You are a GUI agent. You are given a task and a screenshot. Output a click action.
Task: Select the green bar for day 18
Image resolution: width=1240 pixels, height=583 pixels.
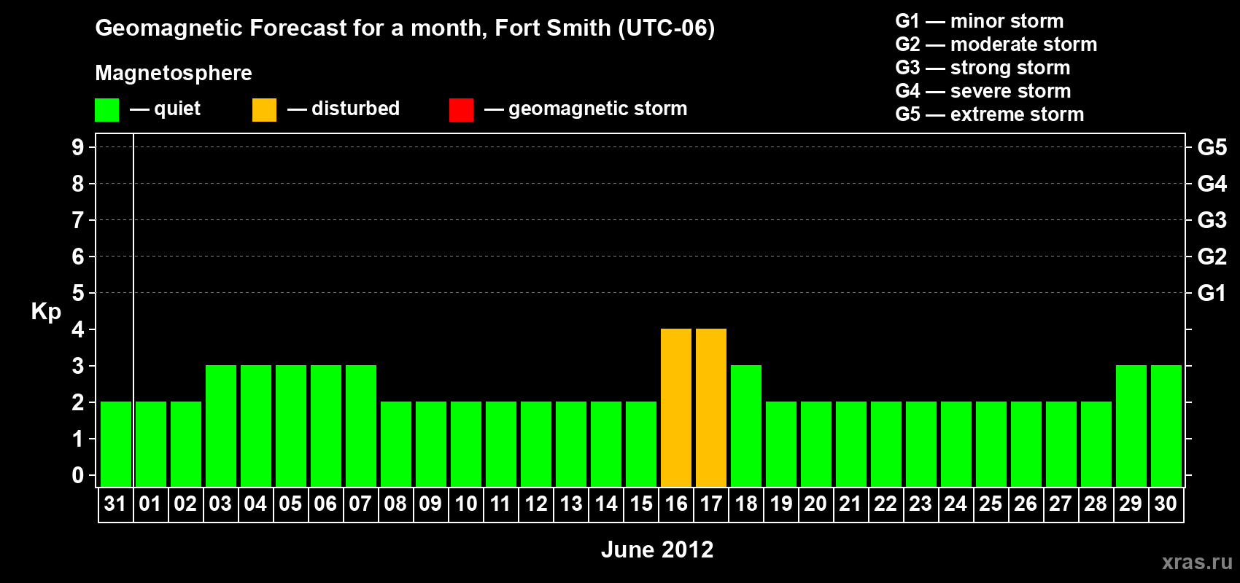[x=746, y=426]
